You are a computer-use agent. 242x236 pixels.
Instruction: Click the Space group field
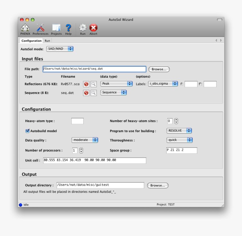pos(182,150)
